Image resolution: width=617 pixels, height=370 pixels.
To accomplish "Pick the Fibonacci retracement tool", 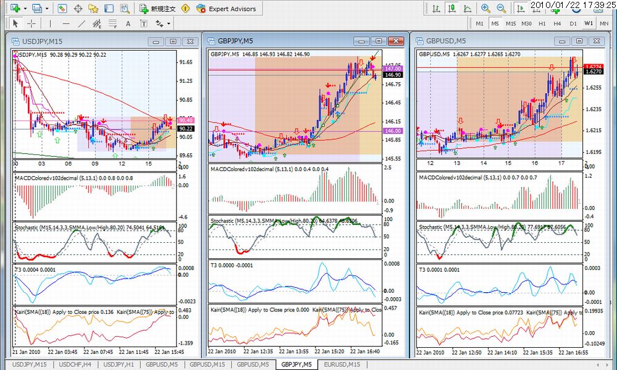I will [x=112, y=23].
